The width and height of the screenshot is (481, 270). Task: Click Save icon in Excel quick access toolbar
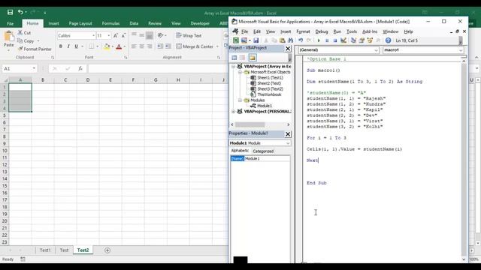[10, 12]
